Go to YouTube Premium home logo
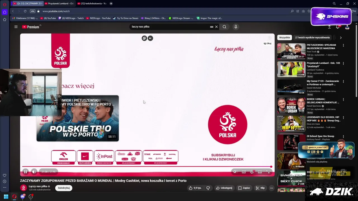 pyautogui.click(x=30, y=27)
